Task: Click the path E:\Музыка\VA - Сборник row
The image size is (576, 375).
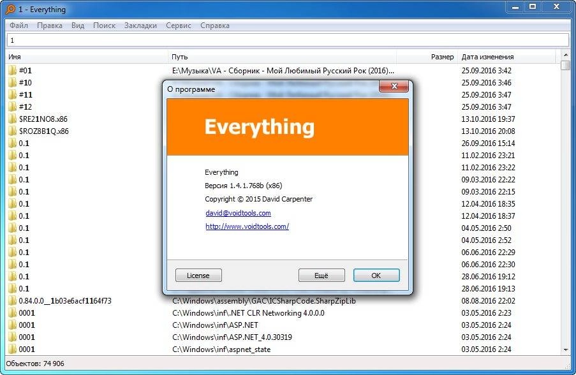Action: 283,71
